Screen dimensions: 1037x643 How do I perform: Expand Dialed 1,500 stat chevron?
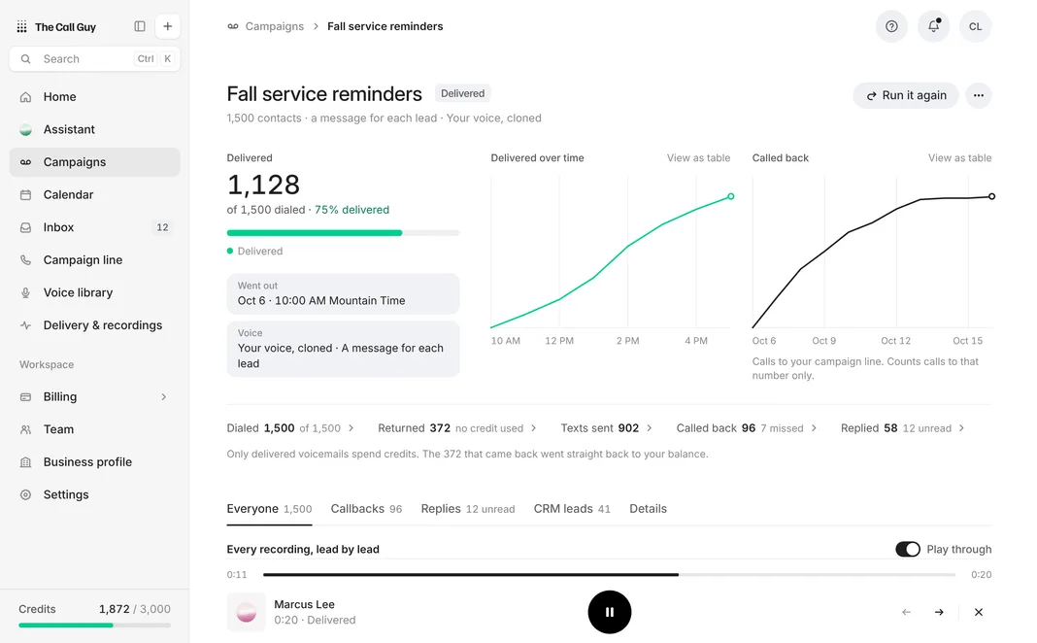pos(351,428)
